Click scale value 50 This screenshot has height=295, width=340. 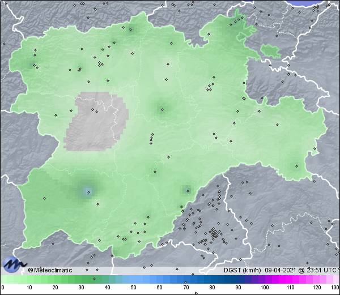133,288
